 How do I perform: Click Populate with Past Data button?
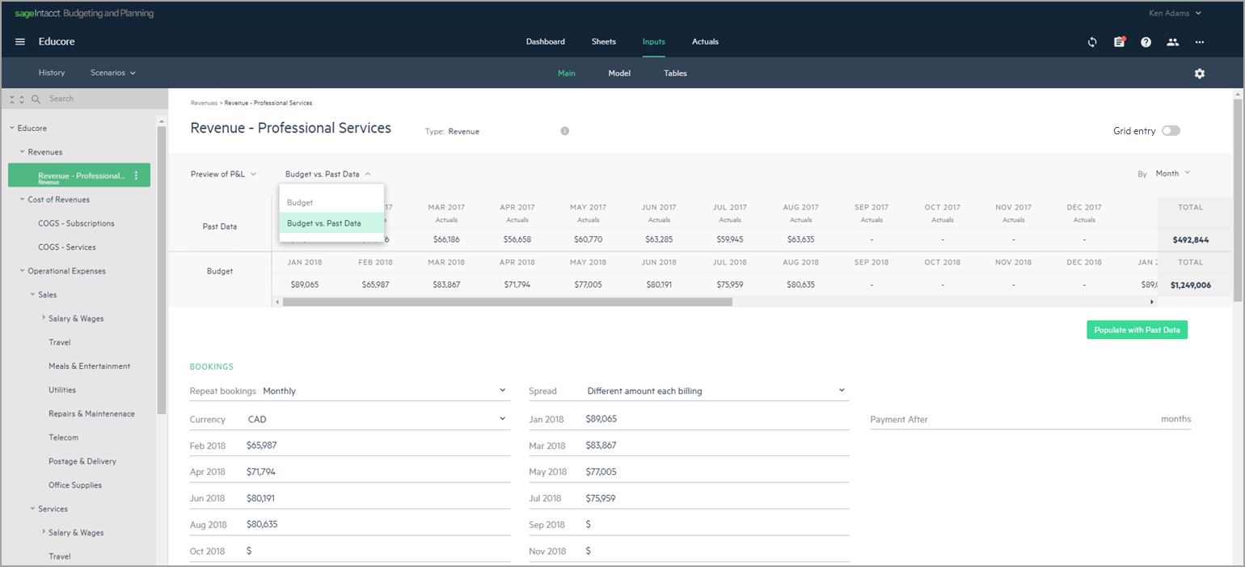point(1137,330)
